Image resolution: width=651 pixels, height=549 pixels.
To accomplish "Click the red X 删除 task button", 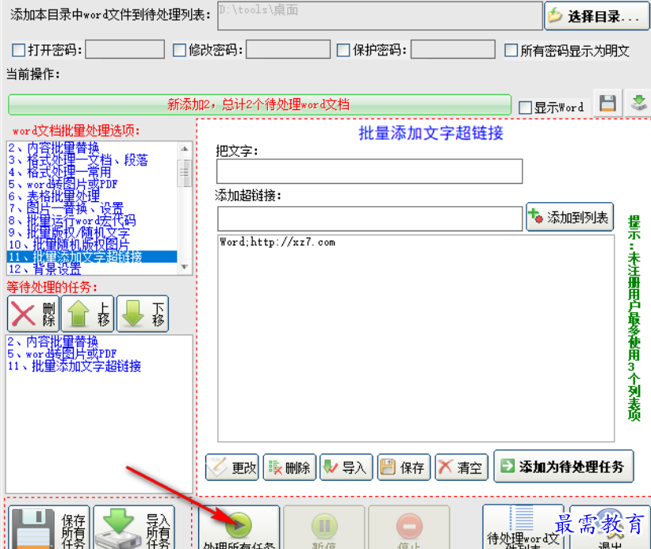I will [x=33, y=314].
